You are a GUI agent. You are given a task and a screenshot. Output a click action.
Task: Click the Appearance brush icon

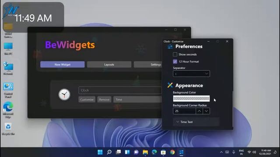(170, 85)
